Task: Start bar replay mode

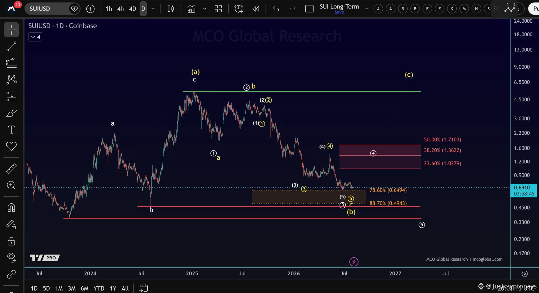Action: [x=256, y=9]
